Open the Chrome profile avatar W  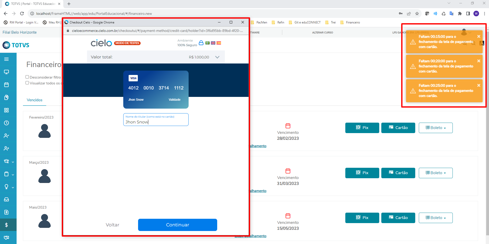[476, 14]
